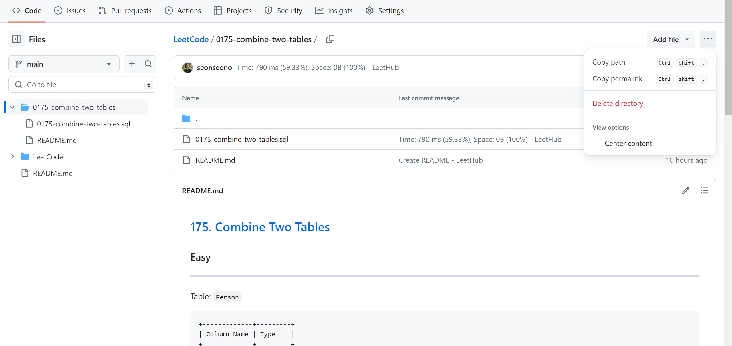Viewport: 732px width, 346px height.
Task: Open the LeetCode breadcrumb link
Action: [191, 39]
